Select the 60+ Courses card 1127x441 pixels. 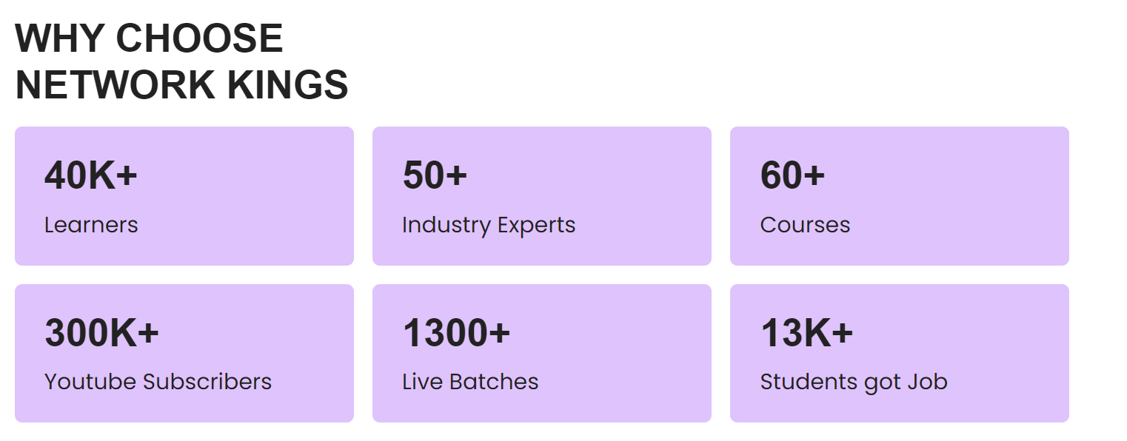click(x=900, y=196)
